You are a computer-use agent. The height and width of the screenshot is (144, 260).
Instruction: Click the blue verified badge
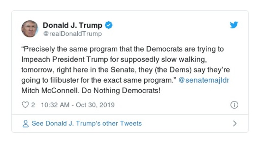110,25
